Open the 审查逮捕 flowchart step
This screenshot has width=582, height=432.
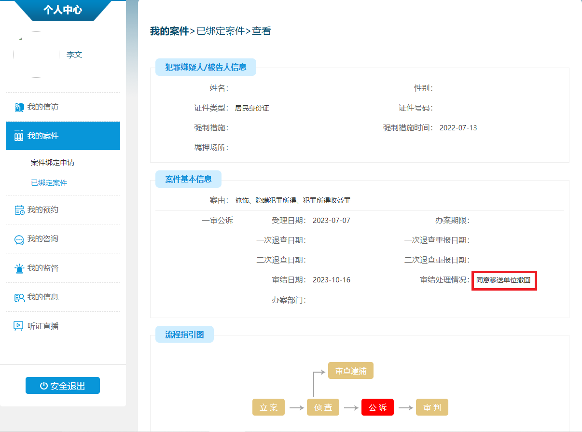350,370
